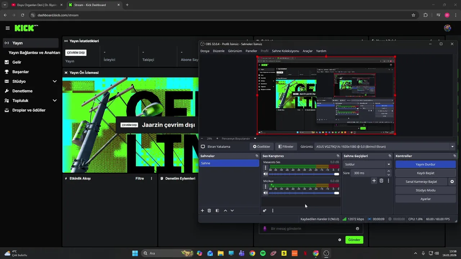Add scene transition with plus icon
This screenshot has height=259, width=461.
click(x=374, y=181)
